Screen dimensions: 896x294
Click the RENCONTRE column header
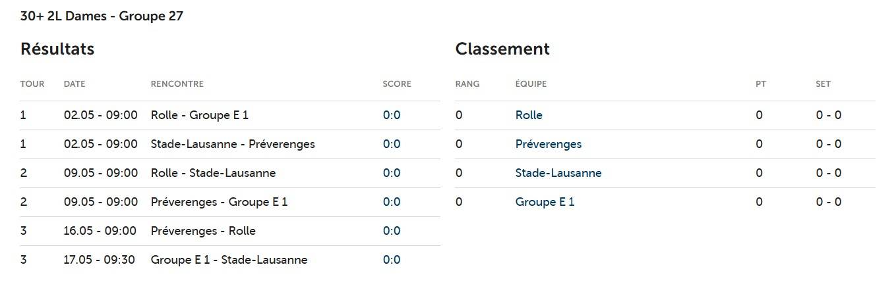point(177,84)
